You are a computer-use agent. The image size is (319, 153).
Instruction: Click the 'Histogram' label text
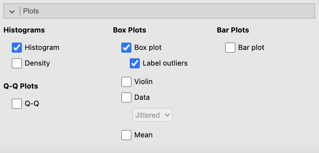coord(42,48)
